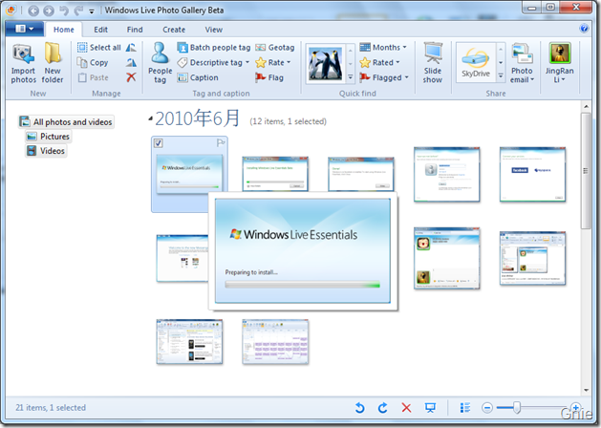This screenshot has height=428, width=601.
Task: Click '21 items, 1 selected' status text
Action: point(51,408)
